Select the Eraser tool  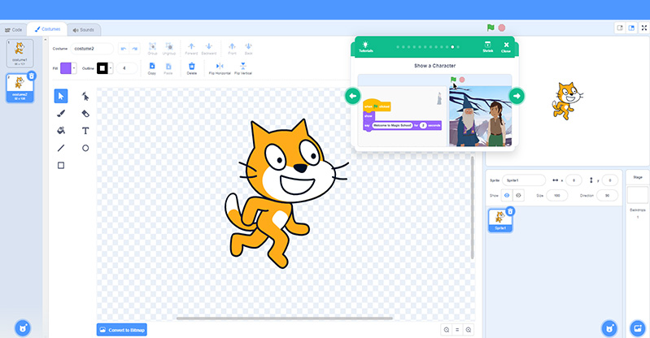pos(85,114)
